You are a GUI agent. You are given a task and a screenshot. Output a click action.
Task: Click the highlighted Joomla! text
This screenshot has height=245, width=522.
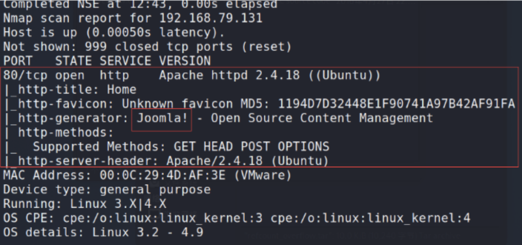click(x=162, y=118)
